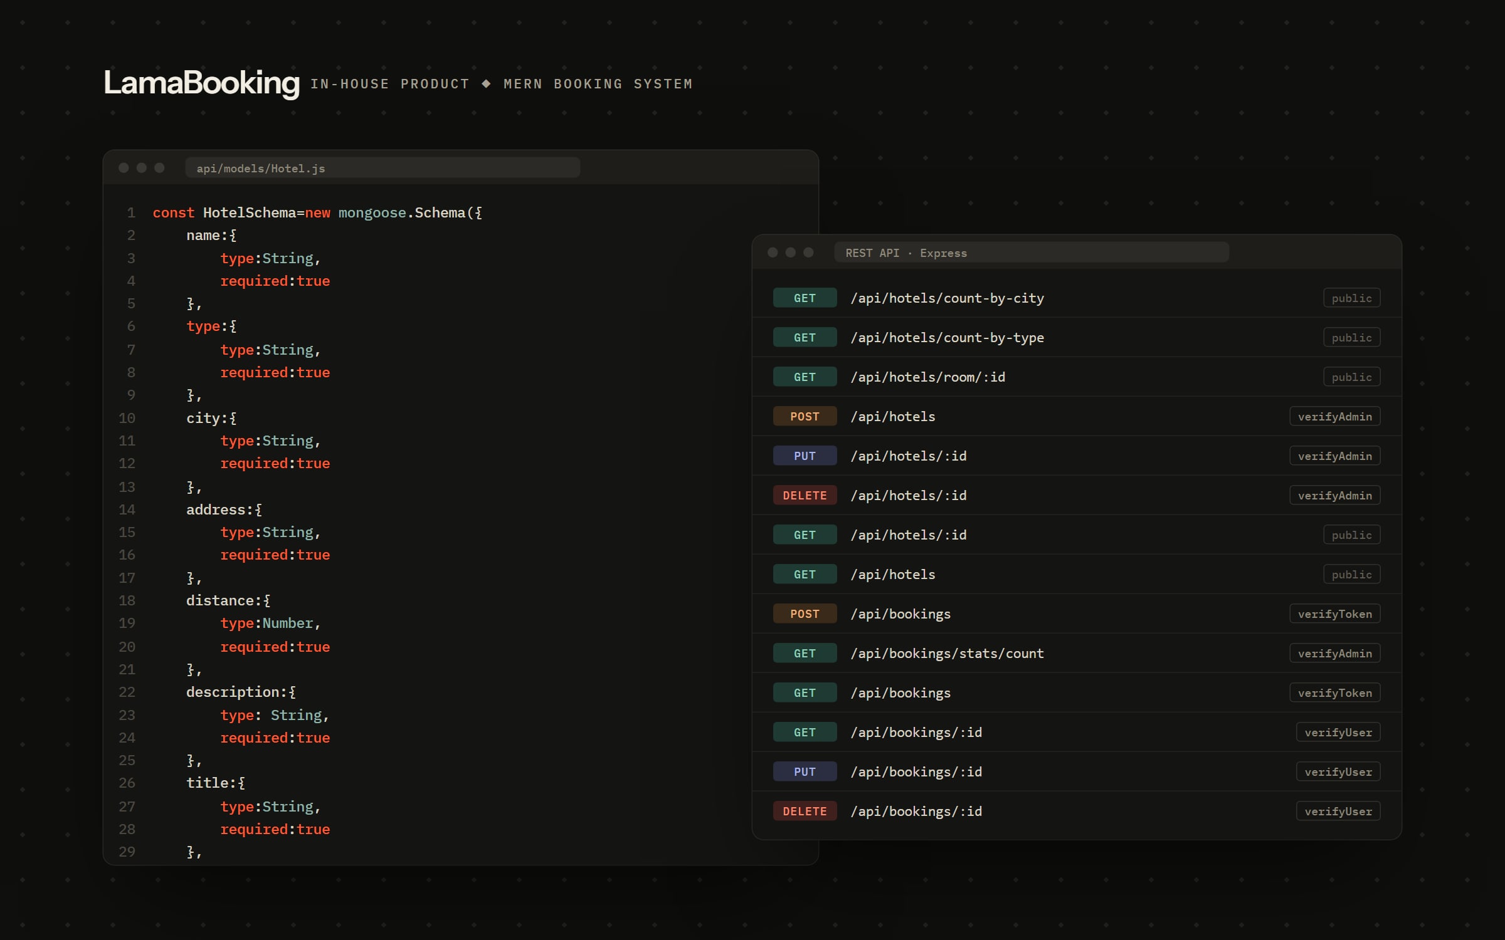Click code line 1 const HotelSchema declaration
The height and width of the screenshot is (940, 1505).
[317, 213]
